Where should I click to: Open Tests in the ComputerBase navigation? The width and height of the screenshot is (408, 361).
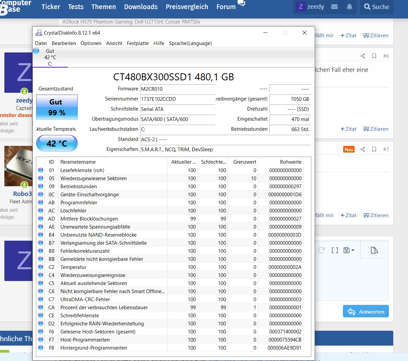point(76,7)
